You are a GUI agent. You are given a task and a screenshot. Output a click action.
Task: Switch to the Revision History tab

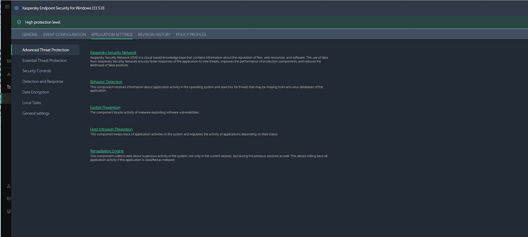pos(154,35)
